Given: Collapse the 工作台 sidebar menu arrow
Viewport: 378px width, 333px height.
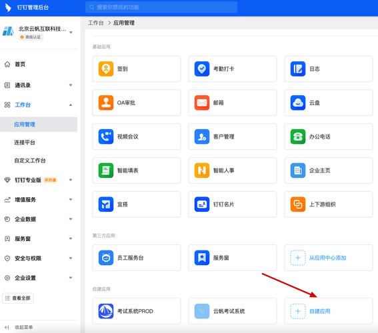Looking at the screenshot, I should click(x=71, y=105).
